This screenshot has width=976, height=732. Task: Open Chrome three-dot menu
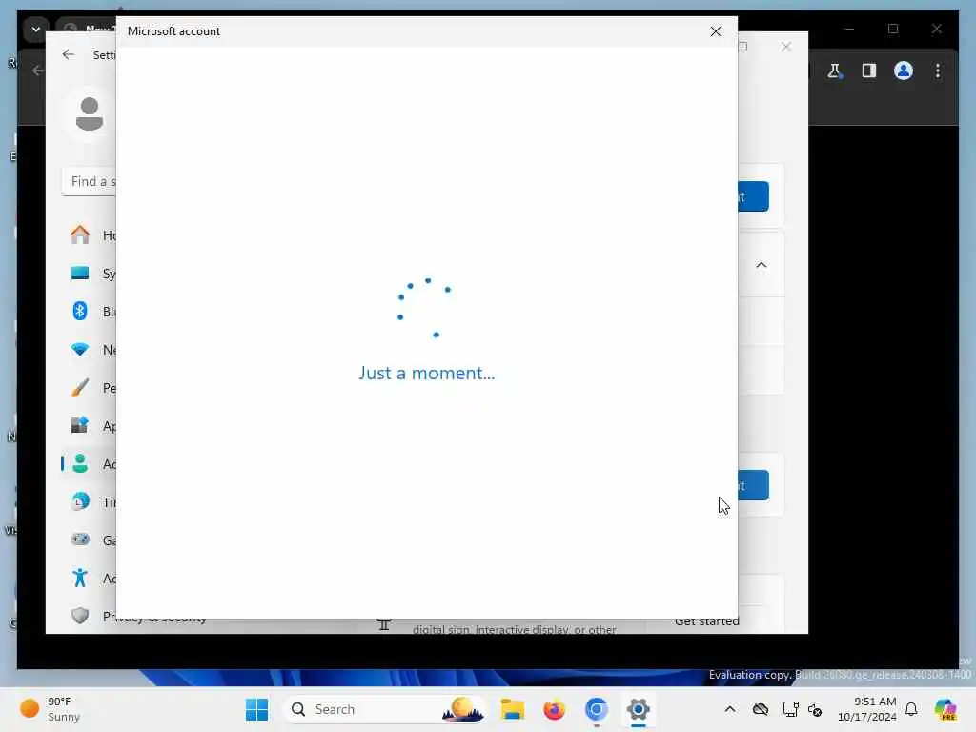(938, 71)
